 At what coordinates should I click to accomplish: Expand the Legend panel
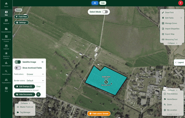coord(179,63)
